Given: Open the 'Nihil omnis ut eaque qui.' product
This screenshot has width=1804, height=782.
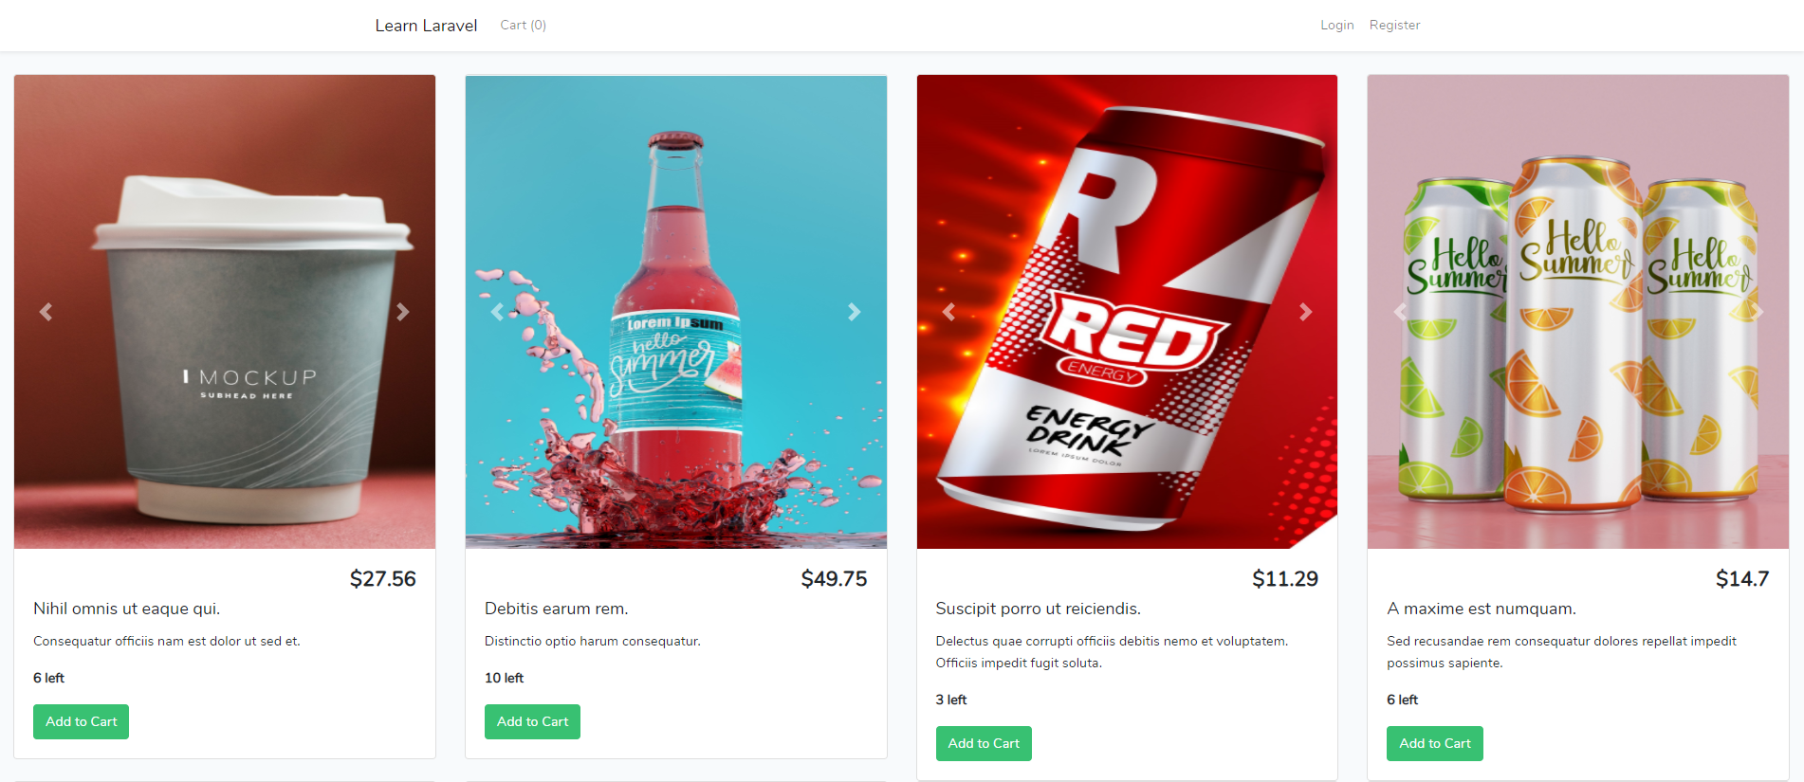Looking at the screenshot, I should coord(126,609).
